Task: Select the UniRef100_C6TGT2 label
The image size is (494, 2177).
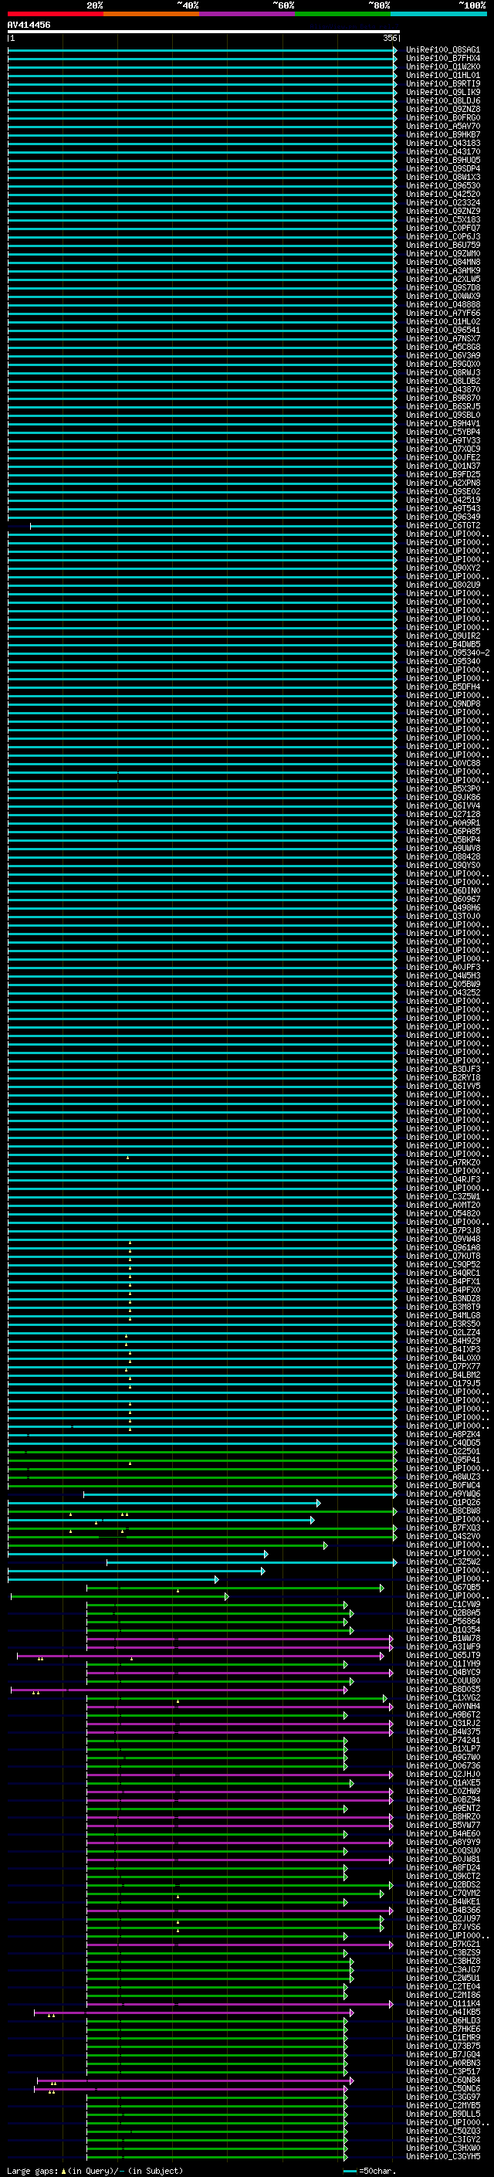Action: [x=443, y=526]
